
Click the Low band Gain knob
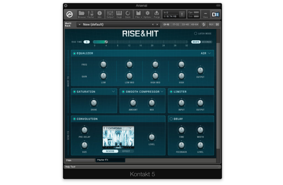click(x=103, y=76)
